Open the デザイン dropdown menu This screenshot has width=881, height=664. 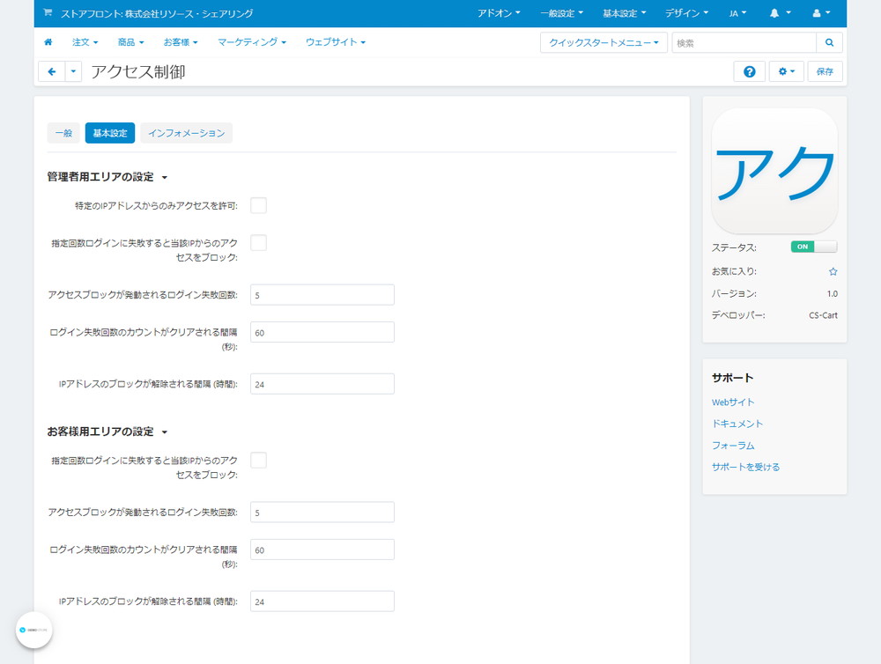pos(686,13)
